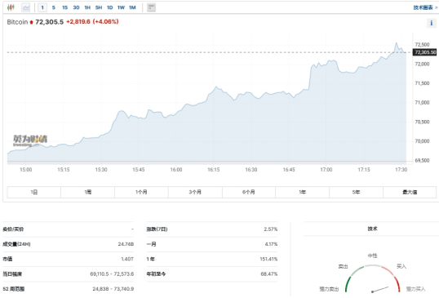Click the 技术 panel heading
Viewport: 439px width, 298px height.
(372, 229)
